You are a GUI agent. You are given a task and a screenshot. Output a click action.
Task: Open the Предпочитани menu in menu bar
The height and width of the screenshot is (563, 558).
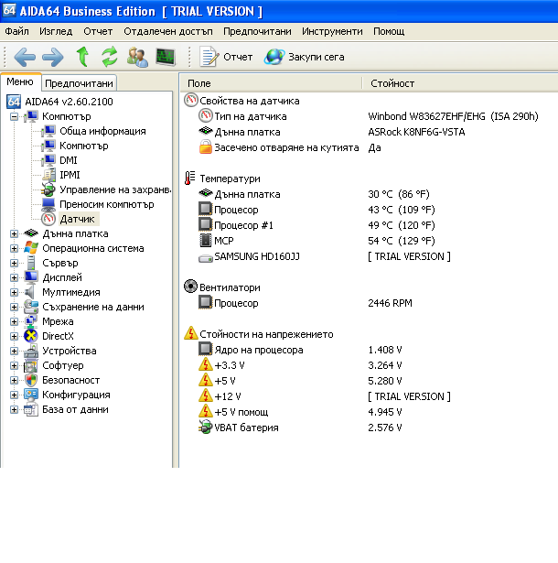(257, 31)
